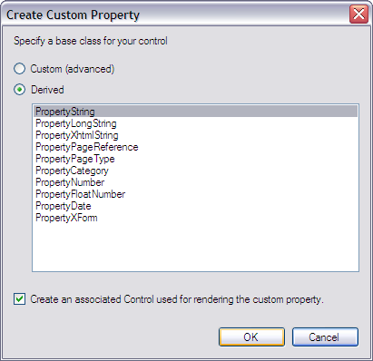Toggle the associated Control checkbox
373x361 pixels.
click(20, 299)
